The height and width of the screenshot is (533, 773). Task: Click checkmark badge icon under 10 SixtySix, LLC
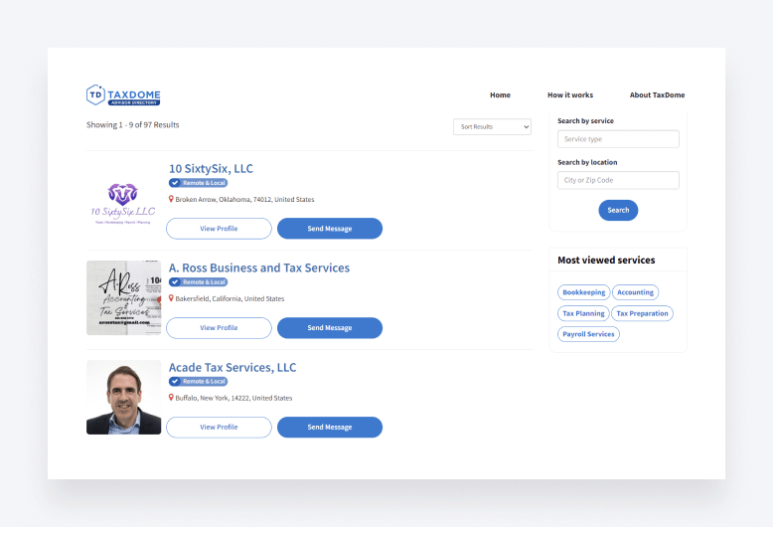[175, 183]
